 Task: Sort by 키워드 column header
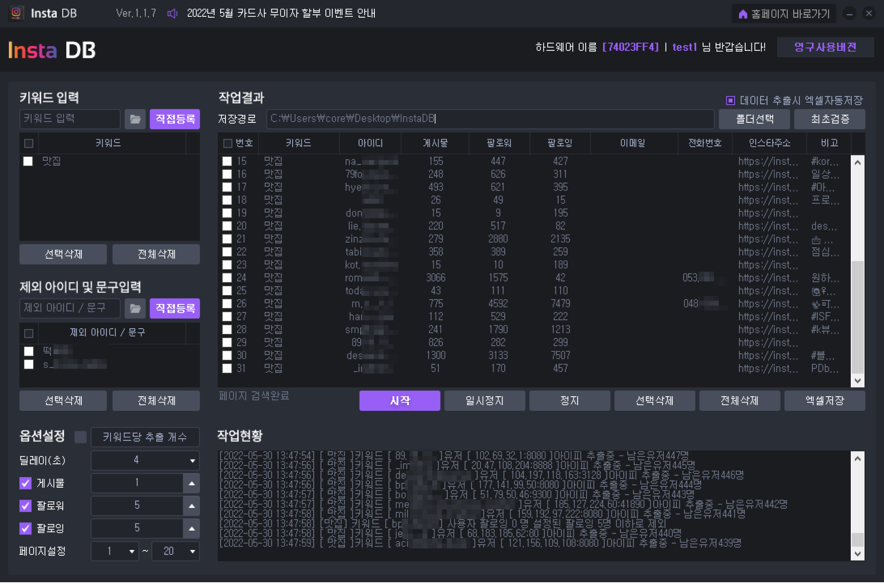point(298,143)
